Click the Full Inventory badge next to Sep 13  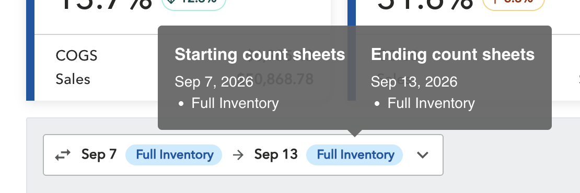click(x=355, y=154)
